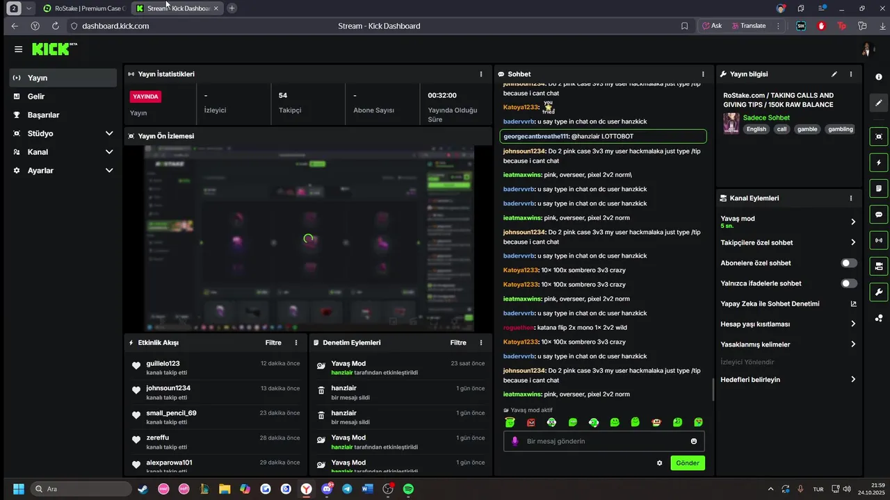Open Discord from the Windows taskbar
Screen dimensions: 890x500
point(327,489)
